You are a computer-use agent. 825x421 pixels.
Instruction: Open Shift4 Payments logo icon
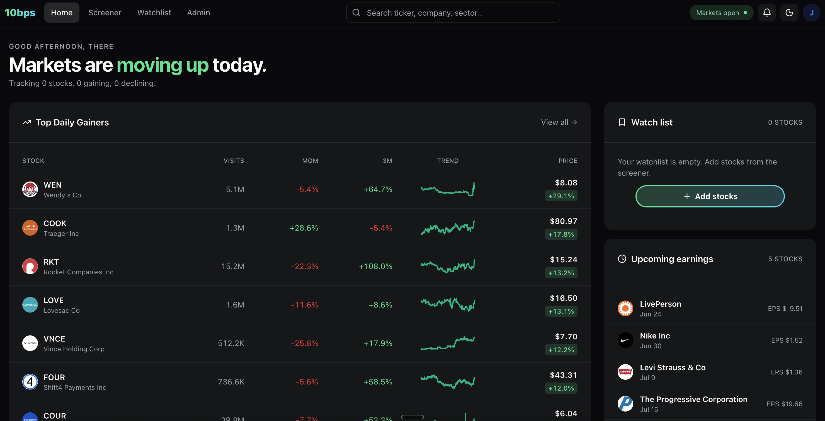point(30,382)
